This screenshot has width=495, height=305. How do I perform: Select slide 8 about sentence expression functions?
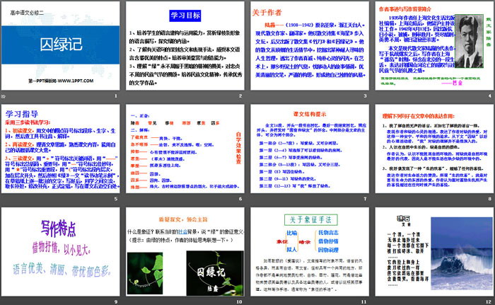pyautogui.click(x=434, y=149)
